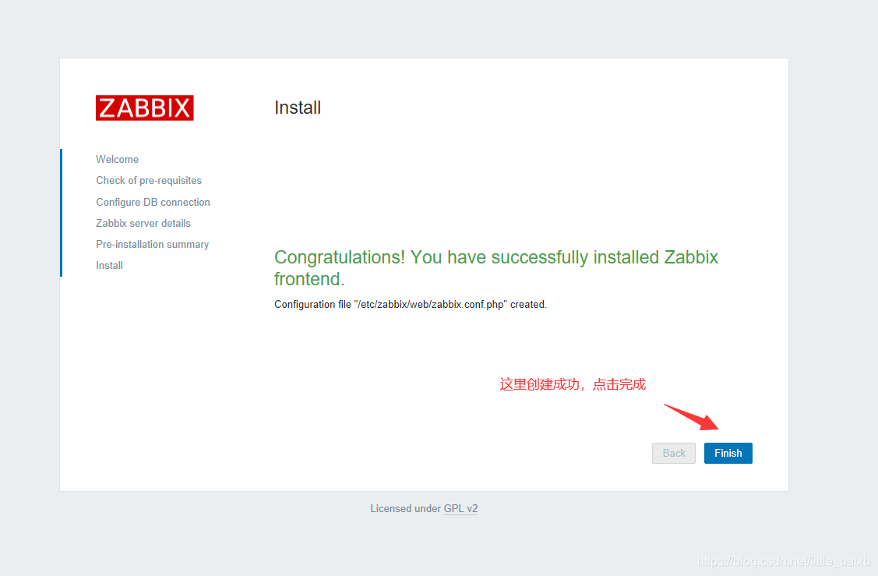Select the Check of pre-requisites step
Image resolution: width=878 pixels, height=576 pixels.
[148, 180]
